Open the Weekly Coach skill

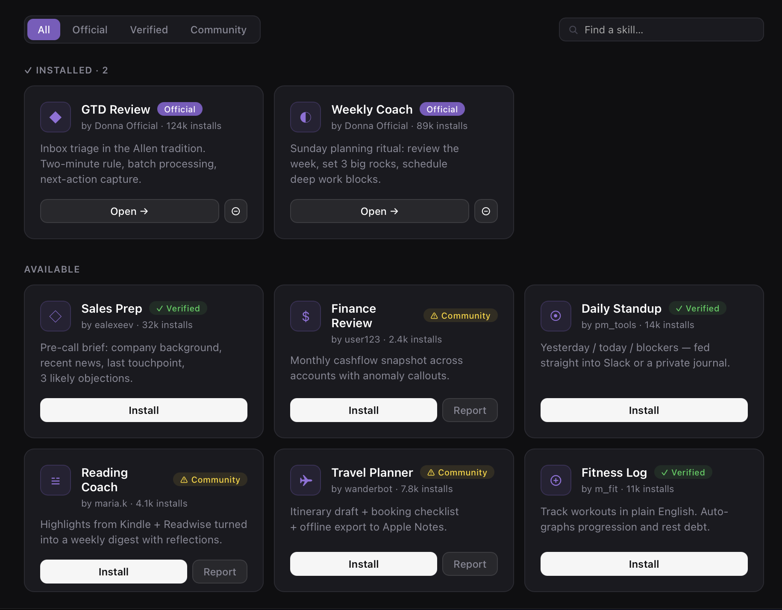[379, 211]
